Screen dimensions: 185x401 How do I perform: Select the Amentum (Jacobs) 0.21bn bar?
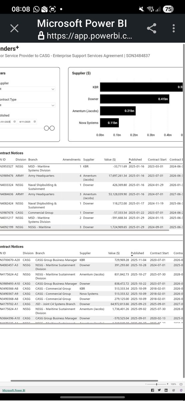point(118,111)
